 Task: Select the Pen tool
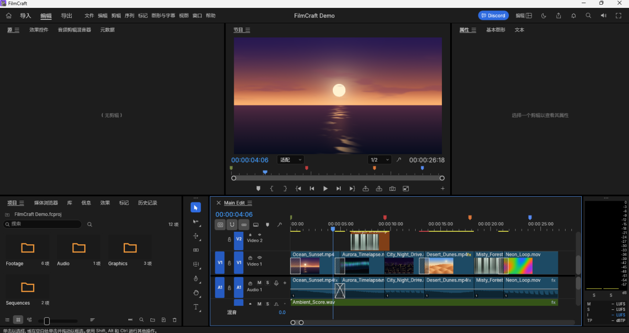196,278
